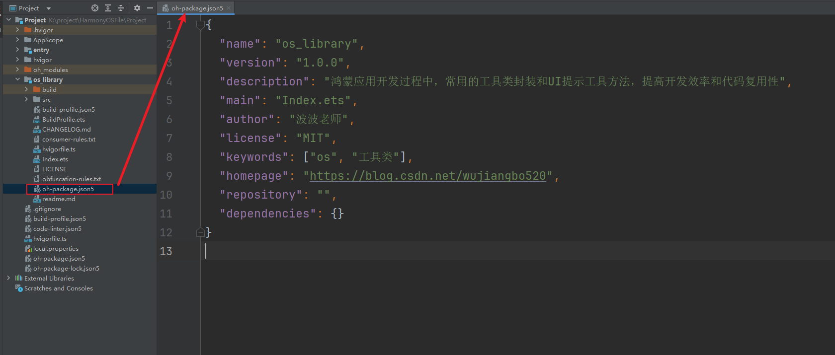Click the Expand All toolbar icon
This screenshot has height=355, width=835.
[108, 8]
